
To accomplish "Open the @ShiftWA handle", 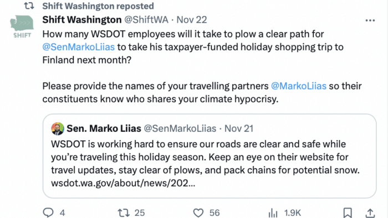I will [146, 20].
